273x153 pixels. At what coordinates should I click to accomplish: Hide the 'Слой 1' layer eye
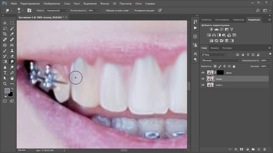pyautogui.click(x=203, y=85)
